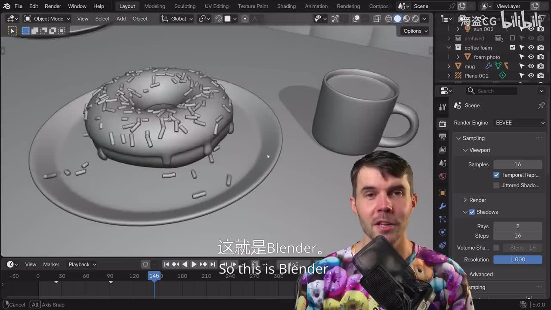Image resolution: width=551 pixels, height=310 pixels.
Task: Play the animation in the timeline
Action: coord(194,264)
